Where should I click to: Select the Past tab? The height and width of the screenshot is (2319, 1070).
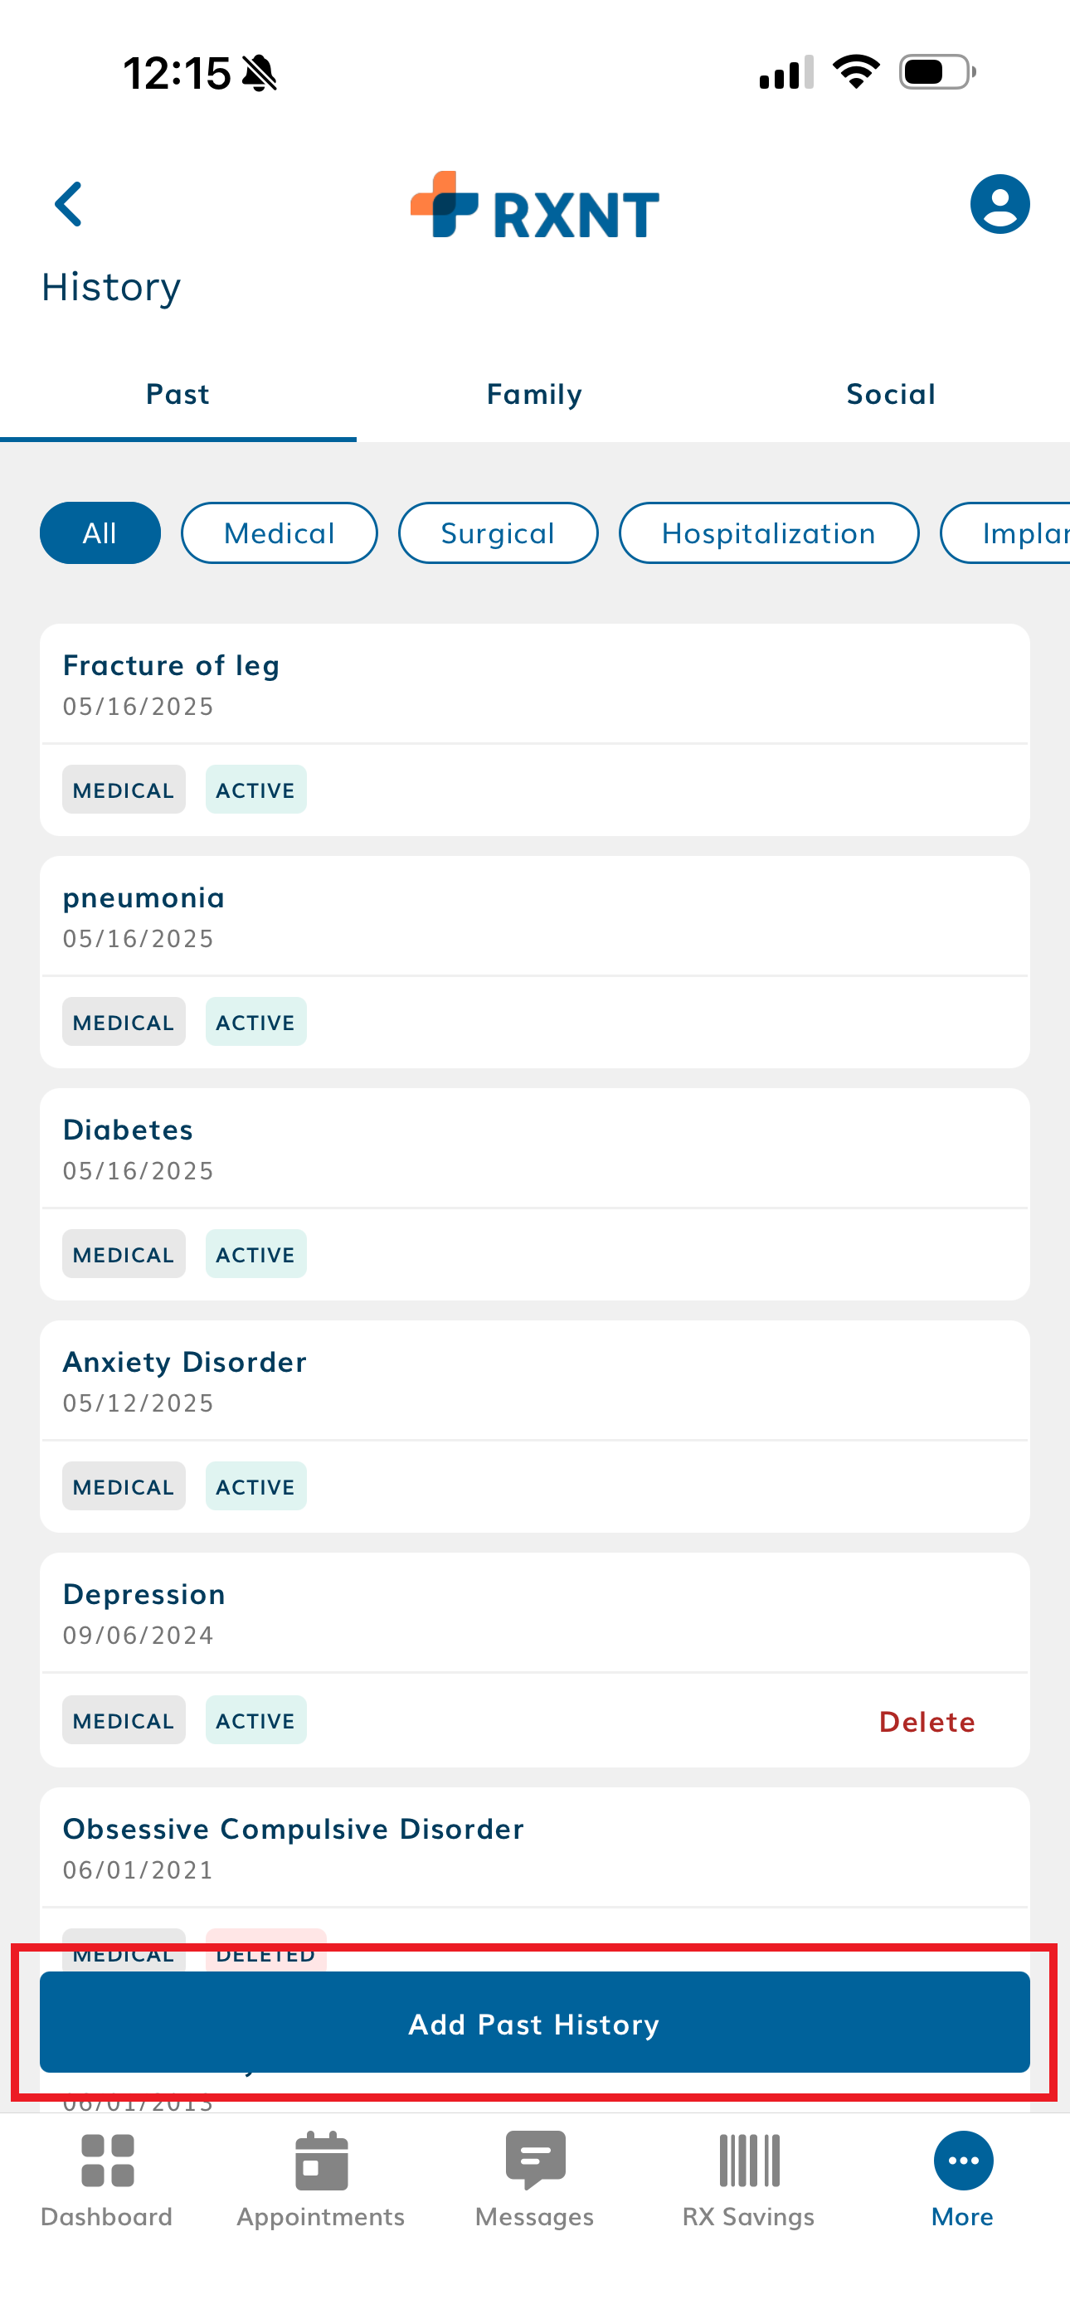coord(178,394)
